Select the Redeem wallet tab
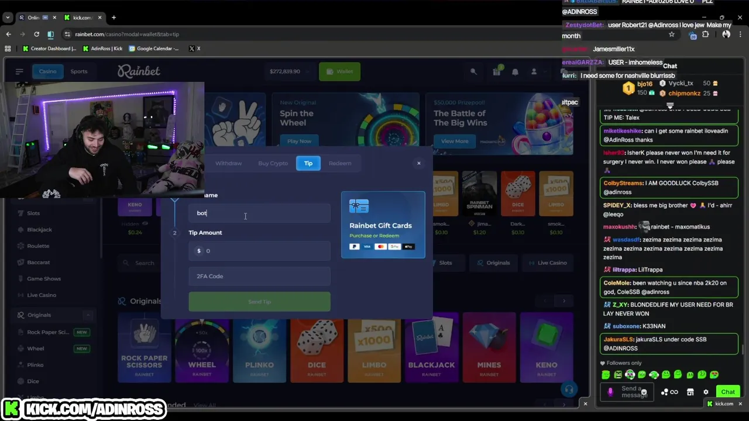 [x=340, y=163]
